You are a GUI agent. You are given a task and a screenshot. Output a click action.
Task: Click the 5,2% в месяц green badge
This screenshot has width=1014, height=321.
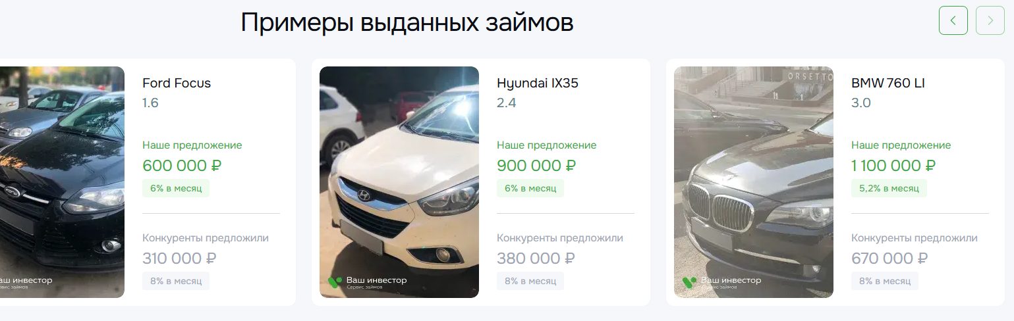click(889, 188)
